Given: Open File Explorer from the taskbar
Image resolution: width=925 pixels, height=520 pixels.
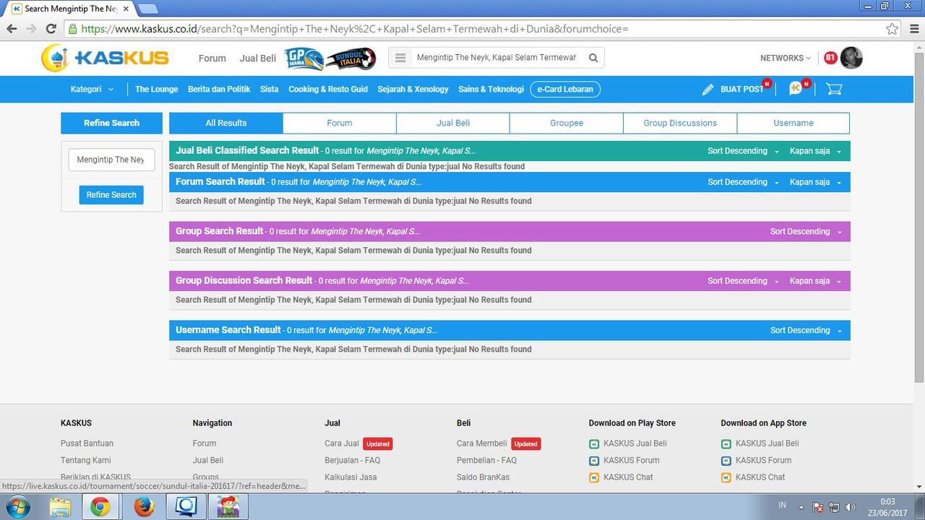Looking at the screenshot, I should pyautogui.click(x=61, y=507).
